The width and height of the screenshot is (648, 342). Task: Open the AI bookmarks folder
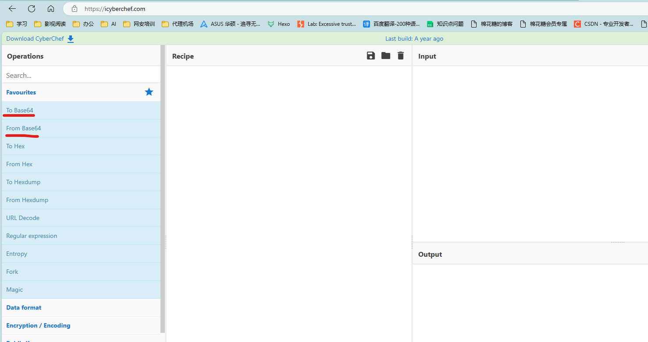point(109,24)
